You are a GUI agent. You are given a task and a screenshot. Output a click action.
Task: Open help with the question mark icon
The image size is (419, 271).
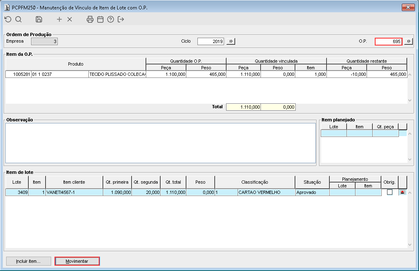pos(111,19)
